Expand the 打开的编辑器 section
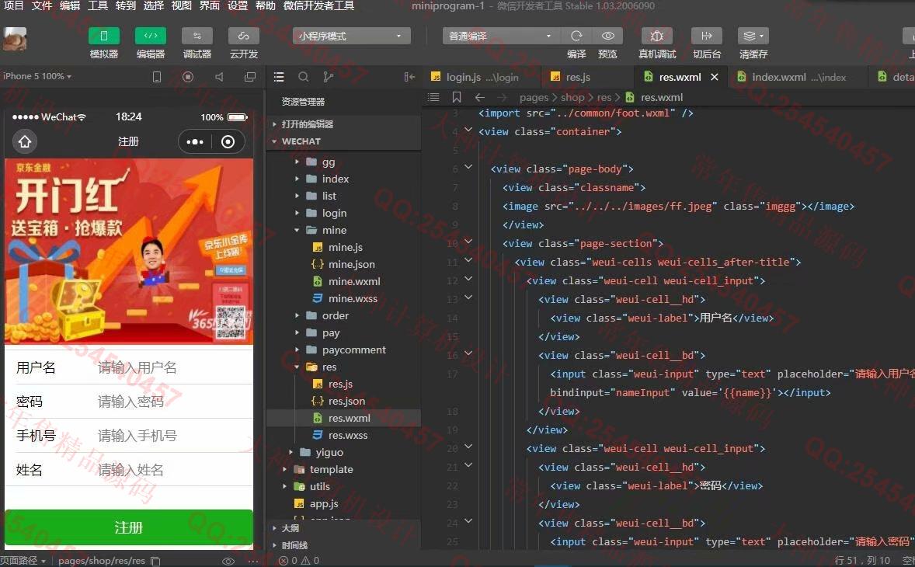Image resolution: width=915 pixels, height=567 pixels. click(x=343, y=124)
